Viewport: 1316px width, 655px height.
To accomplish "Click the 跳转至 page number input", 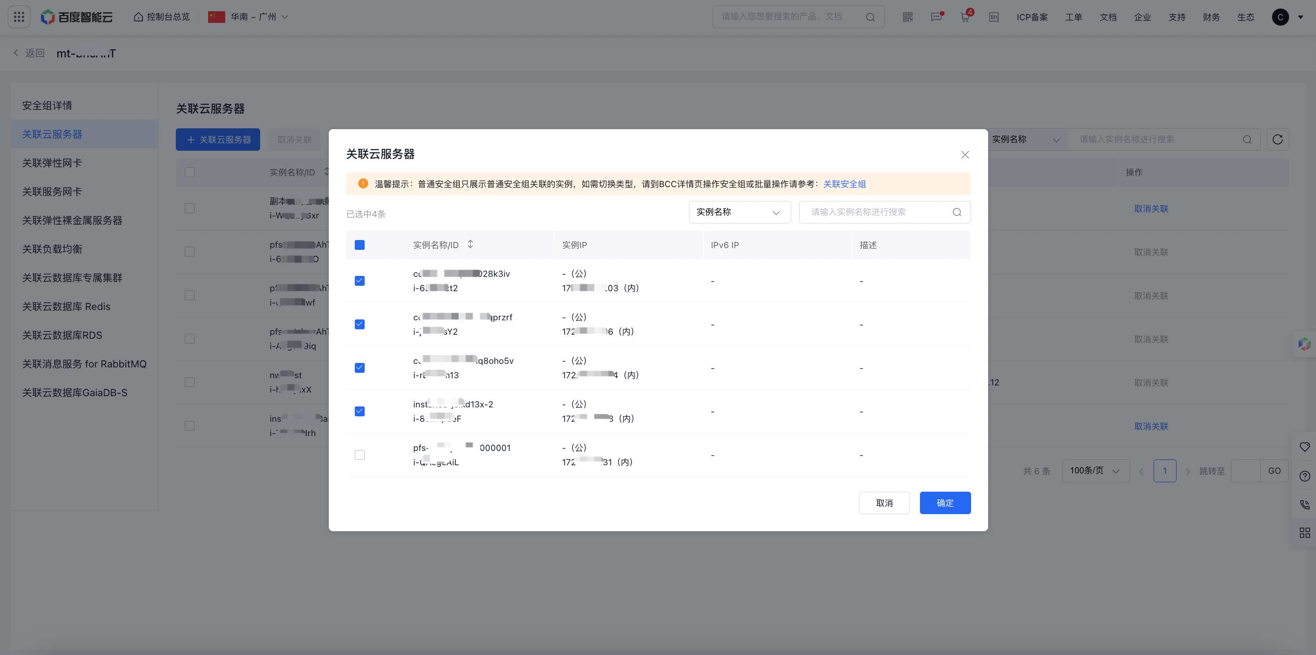I will 1246,471.
